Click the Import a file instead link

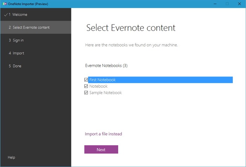(x=103, y=134)
